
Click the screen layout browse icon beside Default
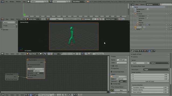(x=28, y=2)
